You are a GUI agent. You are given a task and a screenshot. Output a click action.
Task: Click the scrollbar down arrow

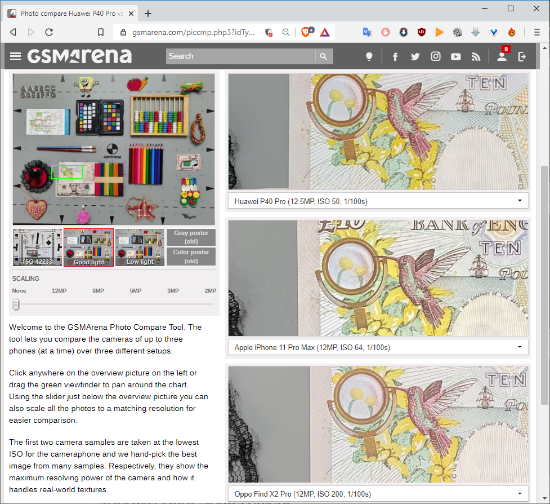(544, 498)
